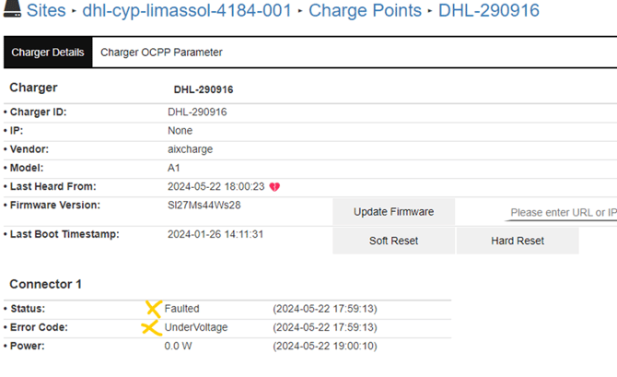Screen dimensions: 617x377
Task: Switch to the Charger OCPP Parameter tab
Action: pos(161,53)
